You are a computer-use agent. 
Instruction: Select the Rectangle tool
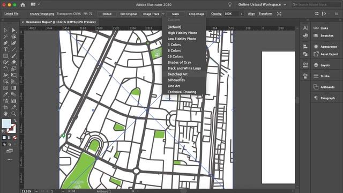coord(6,56)
